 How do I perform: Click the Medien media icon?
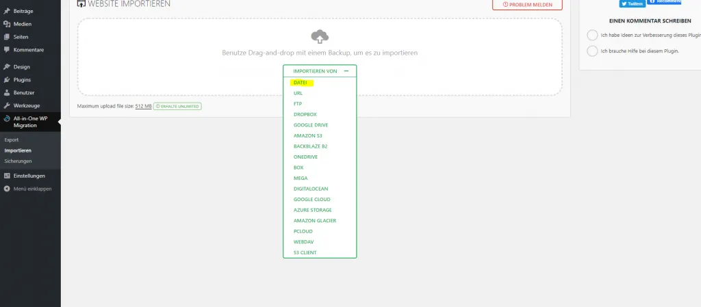tap(7, 24)
